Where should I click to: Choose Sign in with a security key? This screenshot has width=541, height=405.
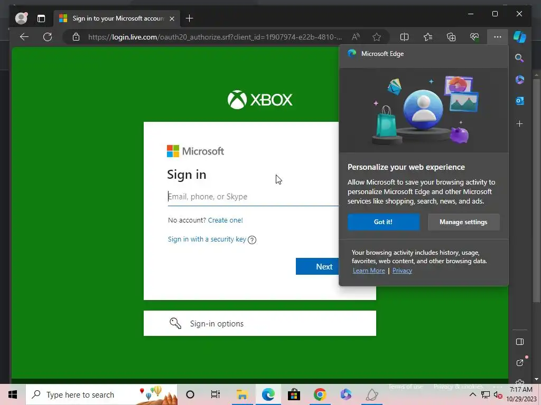click(x=207, y=239)
